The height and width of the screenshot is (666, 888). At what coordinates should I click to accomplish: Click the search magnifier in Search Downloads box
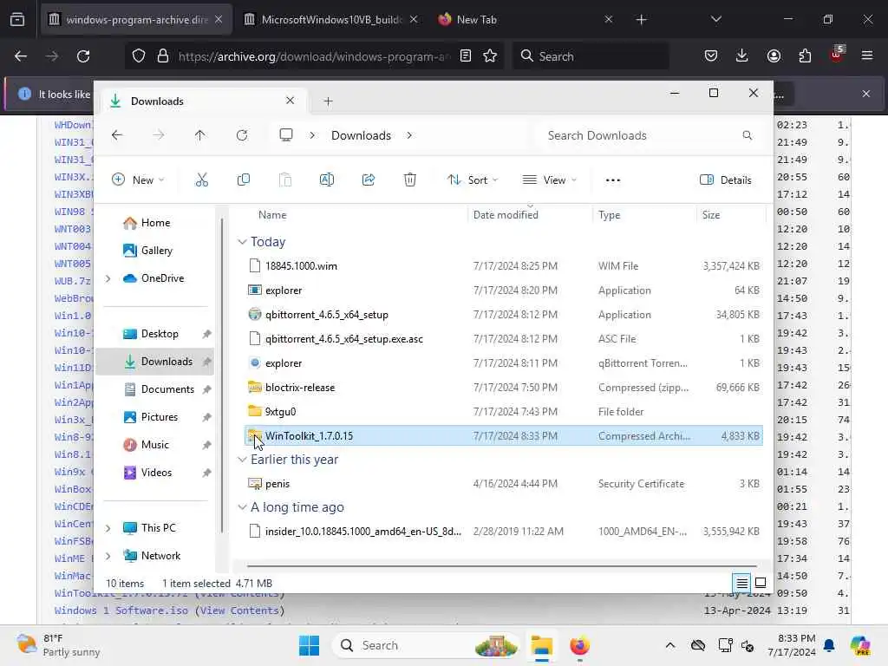(747, 135)
